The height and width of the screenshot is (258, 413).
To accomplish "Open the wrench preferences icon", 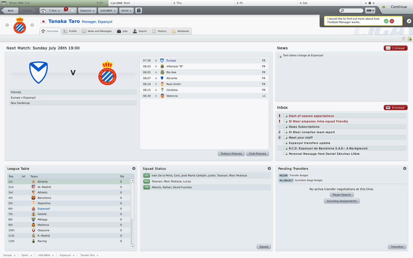I will 409,21.
